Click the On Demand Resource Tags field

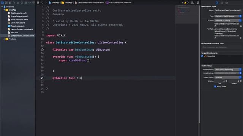tap(222, 47)
